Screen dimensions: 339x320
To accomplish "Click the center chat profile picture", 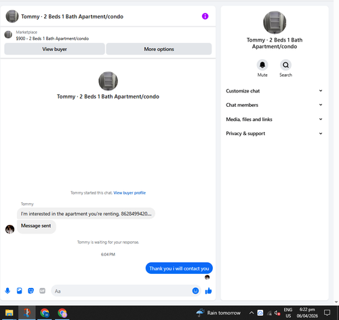I will tap(108, 81).
